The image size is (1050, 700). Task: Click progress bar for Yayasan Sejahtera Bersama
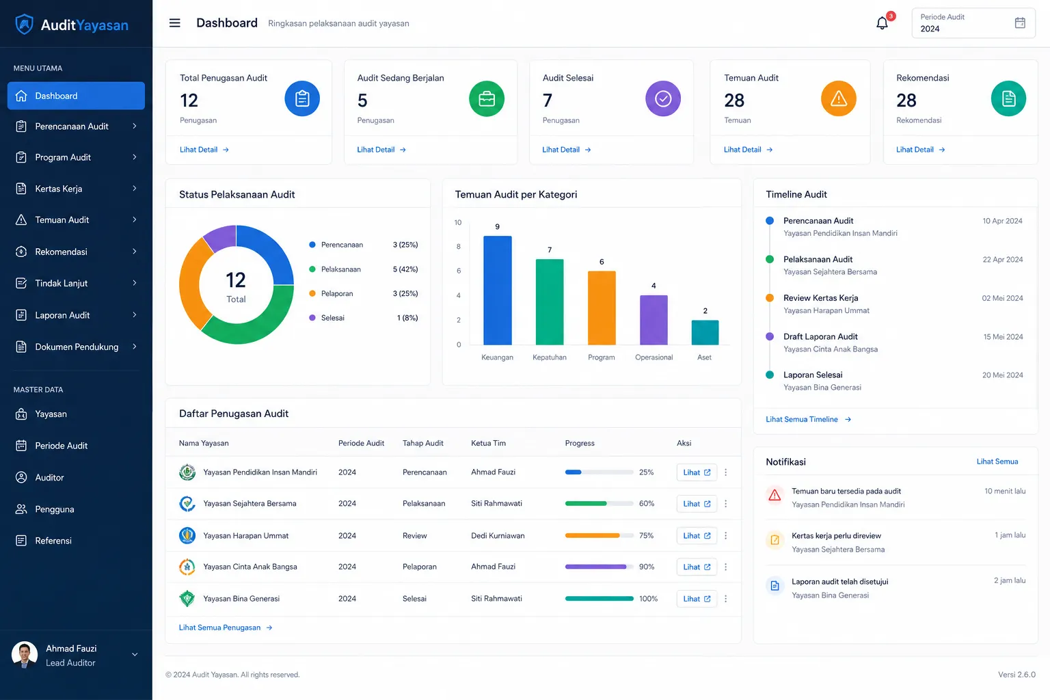[x=599, y=504]
